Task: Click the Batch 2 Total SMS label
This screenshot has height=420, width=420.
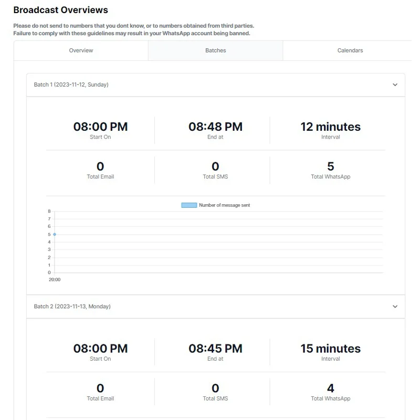Action: tap(215, 398)
